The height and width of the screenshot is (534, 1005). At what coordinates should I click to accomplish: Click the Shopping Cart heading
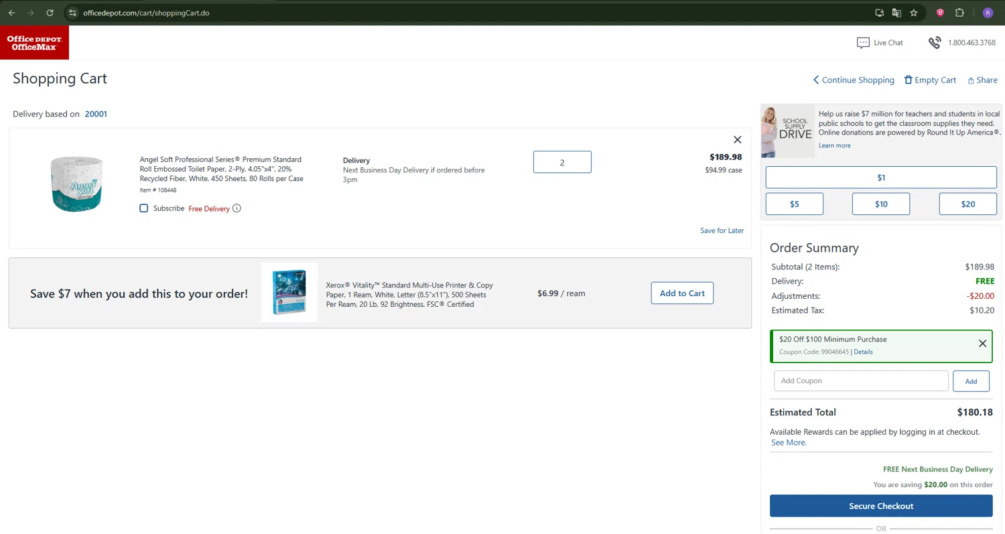(x=60, y=78)
